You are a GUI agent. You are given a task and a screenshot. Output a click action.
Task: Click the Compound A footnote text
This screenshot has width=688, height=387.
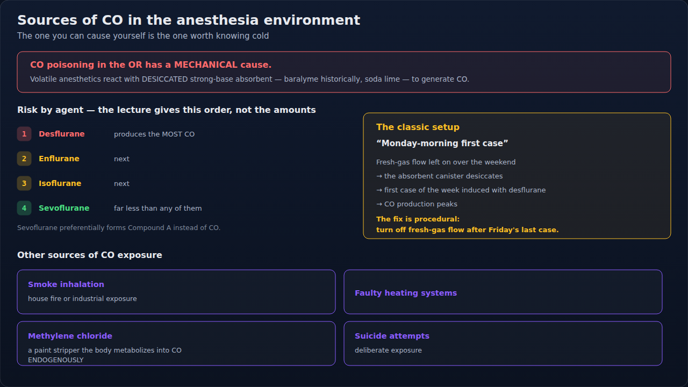coord(119,227)
